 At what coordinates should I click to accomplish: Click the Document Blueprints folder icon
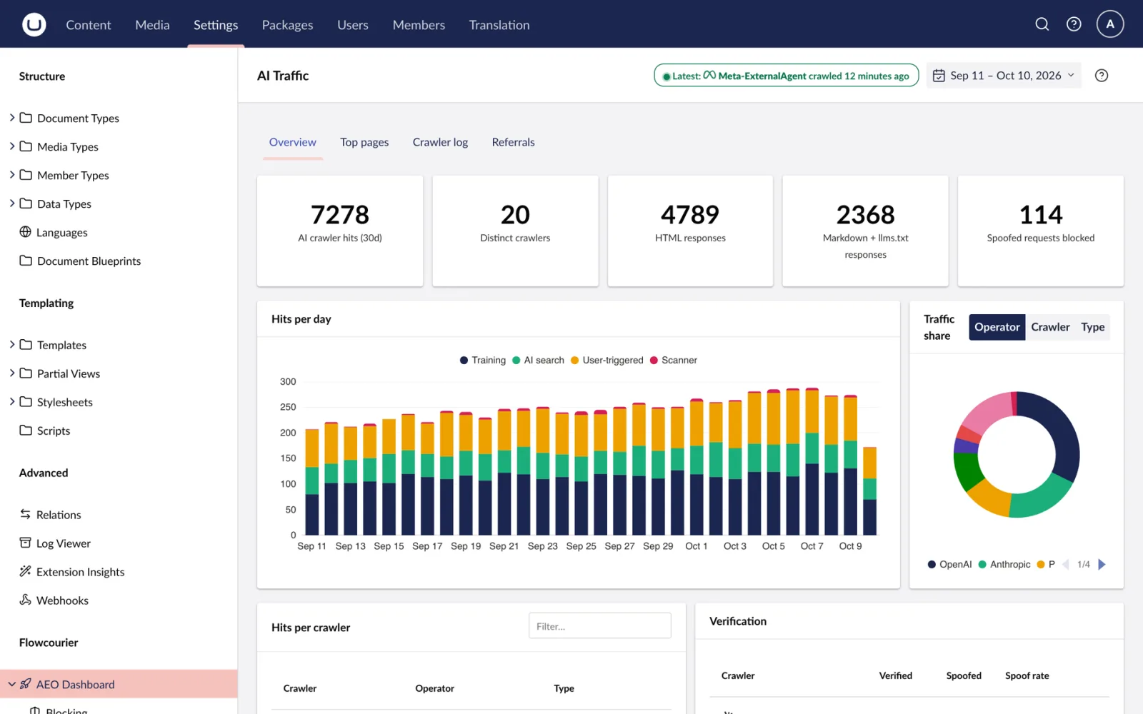[26, 261]
